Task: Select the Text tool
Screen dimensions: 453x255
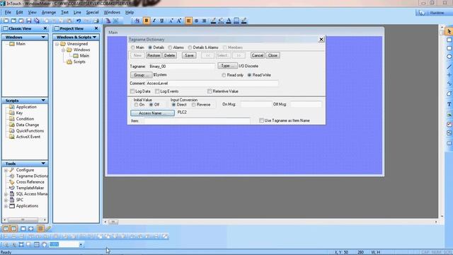Action: point(449,104)
